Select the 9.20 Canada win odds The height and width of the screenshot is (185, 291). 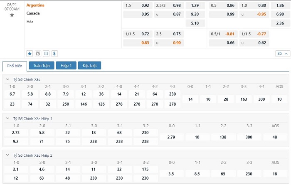pyautogui.click(x=195, y=14)
